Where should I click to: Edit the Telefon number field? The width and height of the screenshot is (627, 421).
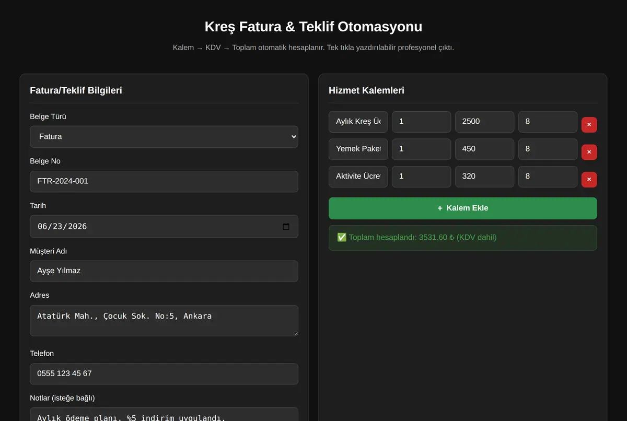[164, 374]
